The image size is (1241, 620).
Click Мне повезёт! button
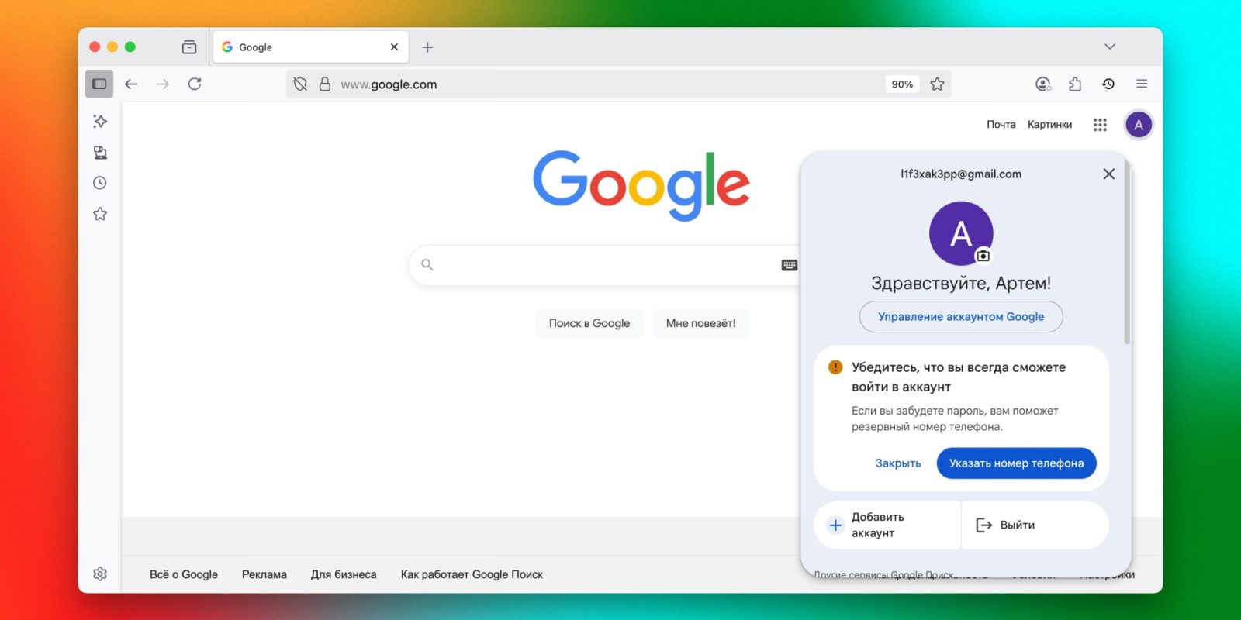700,323
